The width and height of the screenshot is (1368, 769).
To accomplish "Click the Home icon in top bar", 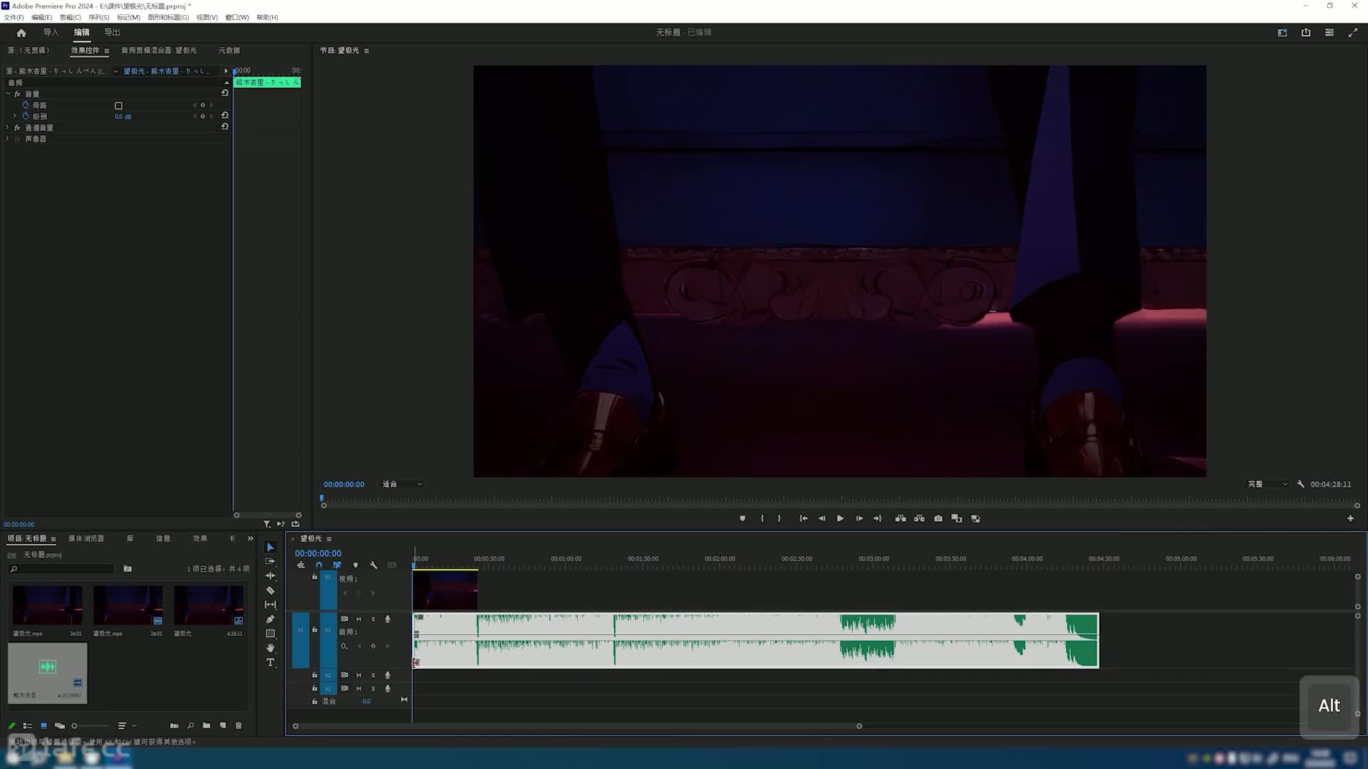I will click(x=21, y=33).
